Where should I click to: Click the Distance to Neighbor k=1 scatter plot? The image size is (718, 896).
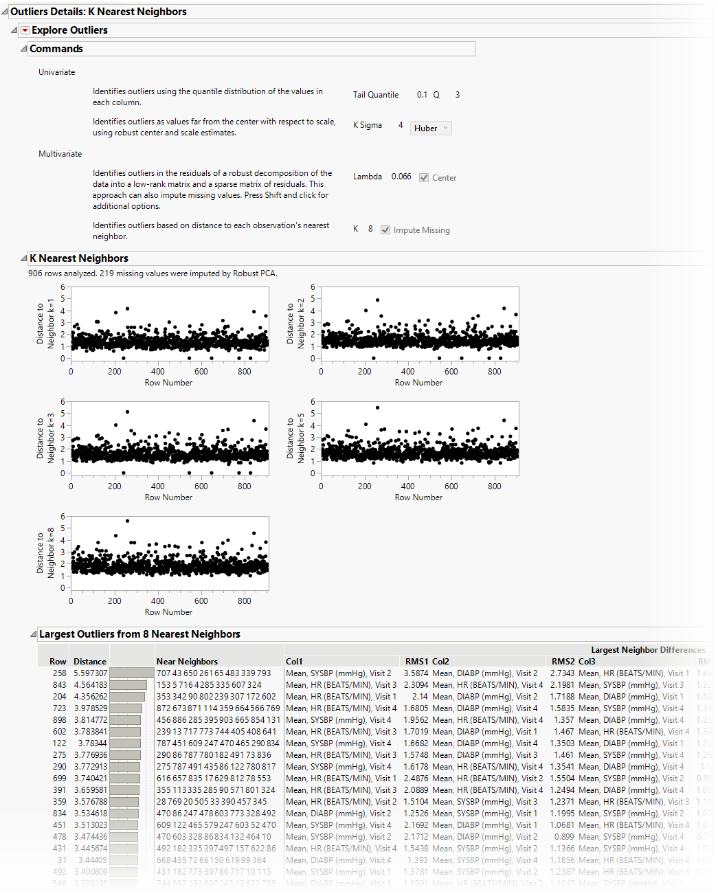click(170, 323)
